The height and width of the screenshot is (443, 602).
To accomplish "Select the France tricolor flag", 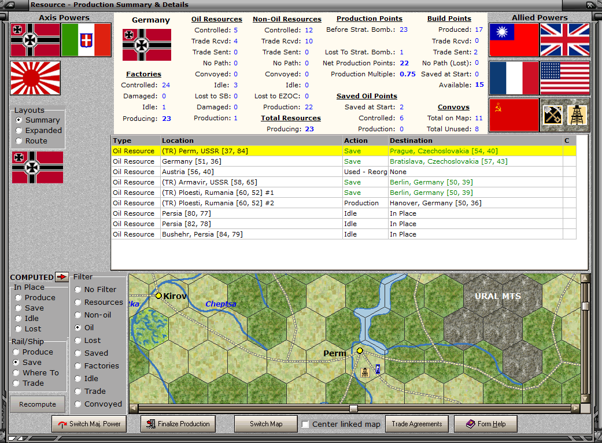I will pos(514,78).
